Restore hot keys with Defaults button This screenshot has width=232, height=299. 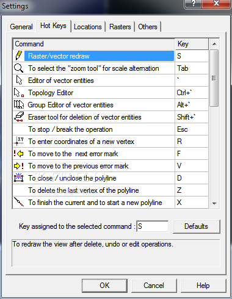click(196, 226)
